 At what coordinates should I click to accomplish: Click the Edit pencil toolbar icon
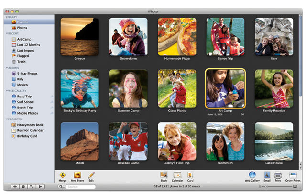tap(91, 175)
